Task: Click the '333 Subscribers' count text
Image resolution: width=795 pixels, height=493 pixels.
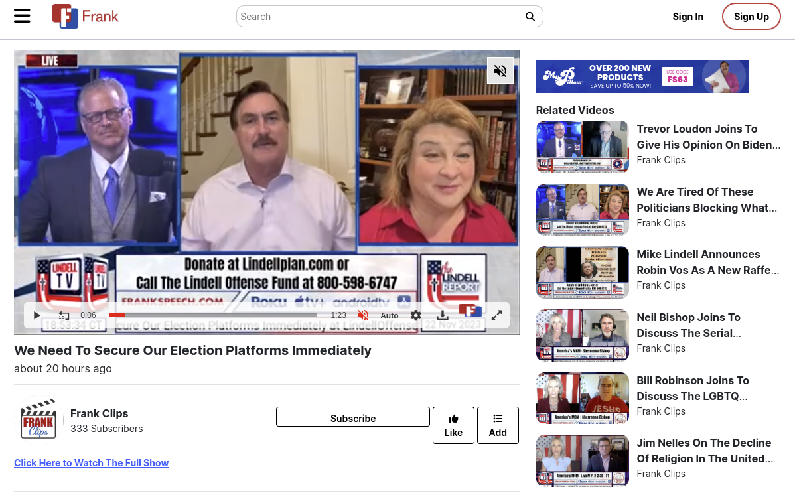Action: 106,429
